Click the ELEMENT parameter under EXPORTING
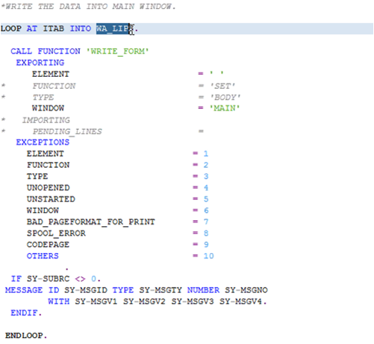The width and height of the screenshot is (374, 344). pyautogui.click(x=51, y=74)
